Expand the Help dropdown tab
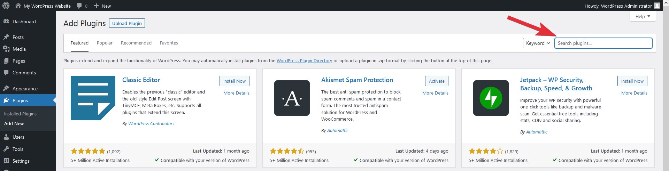Viewport: 669px width, 171px height. 643,16
